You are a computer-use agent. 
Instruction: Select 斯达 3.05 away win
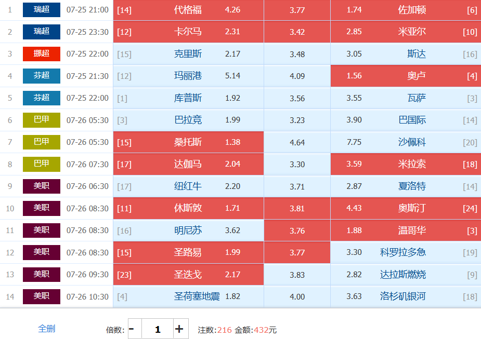click(406, 54)
